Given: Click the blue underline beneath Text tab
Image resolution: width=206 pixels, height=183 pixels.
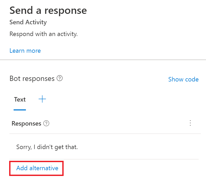Looking at the screenshot, I should [20, 110].
